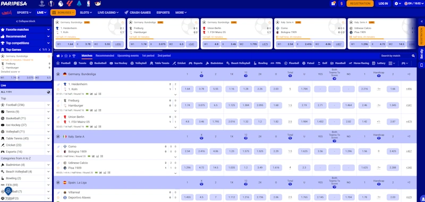The height and width of the screenshot is (202, 425).
Task: Favorite the Como top card star
Action: coord(343,22)
